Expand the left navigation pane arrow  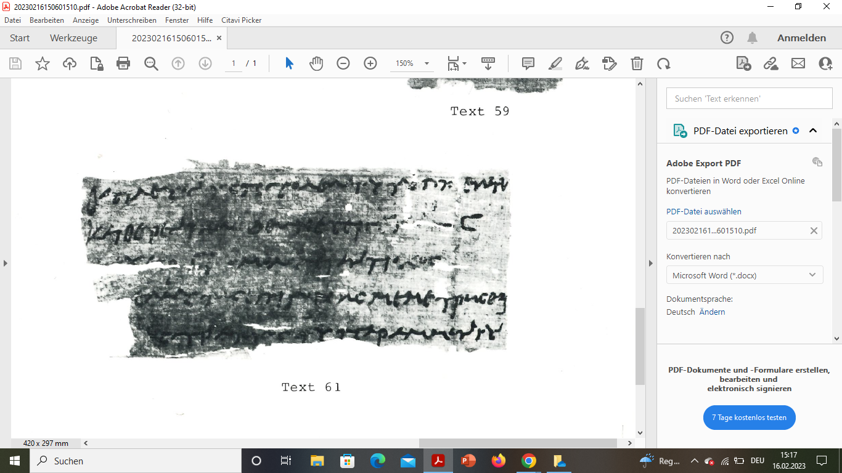tap(6, 264)
